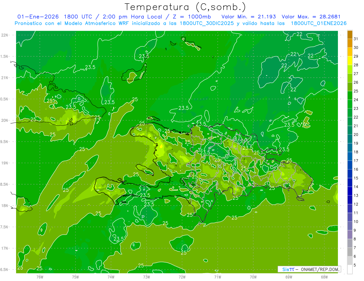Click the purple colorbar swatch between 8 and 9
Screen dimensions: 364x281
350,235
